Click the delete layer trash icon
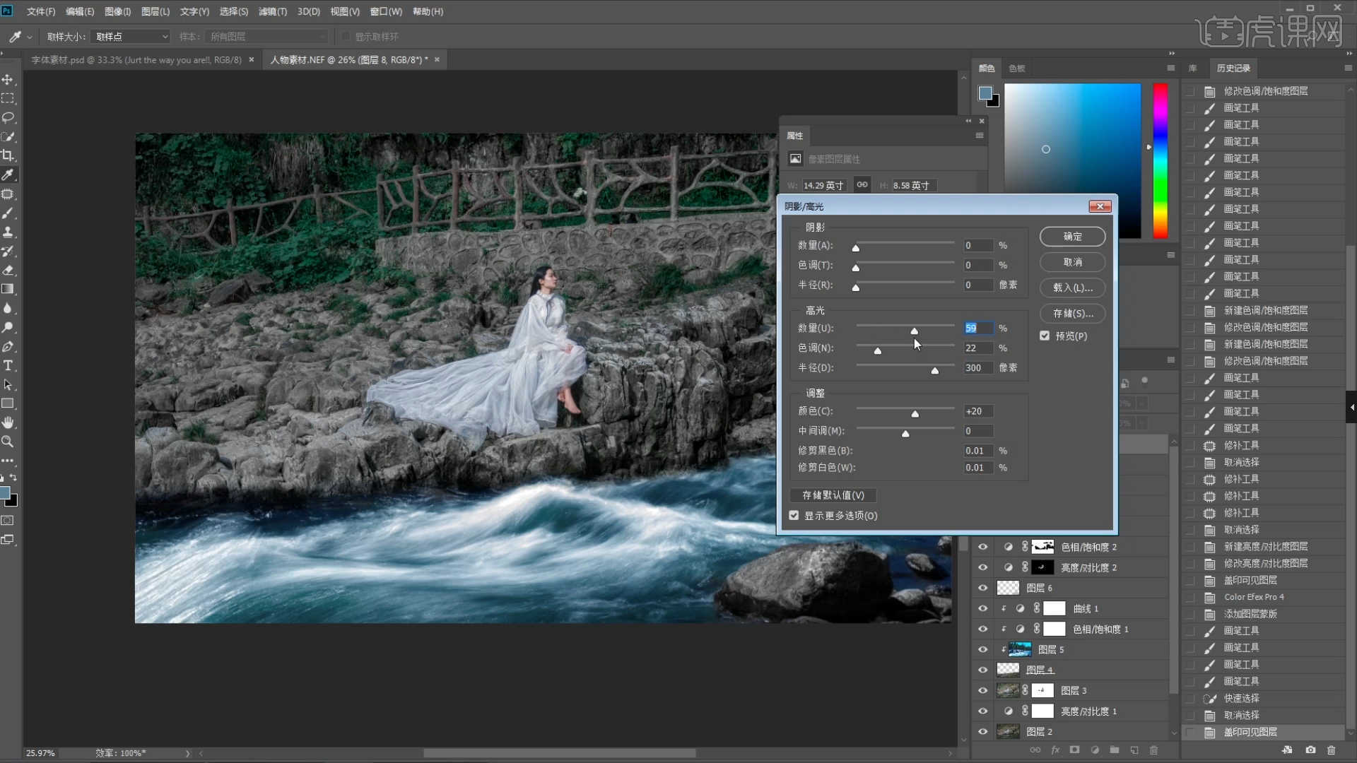The height and width of the screenshot is (763, 1357). (x=1154, y=750)
